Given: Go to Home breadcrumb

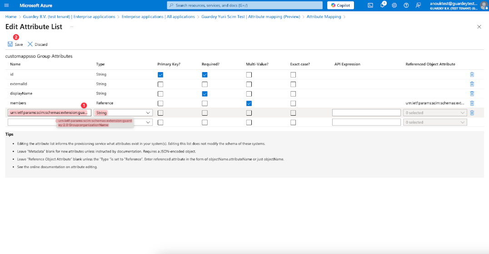Looking at the screenshot, I should click(x=10, y=17).
